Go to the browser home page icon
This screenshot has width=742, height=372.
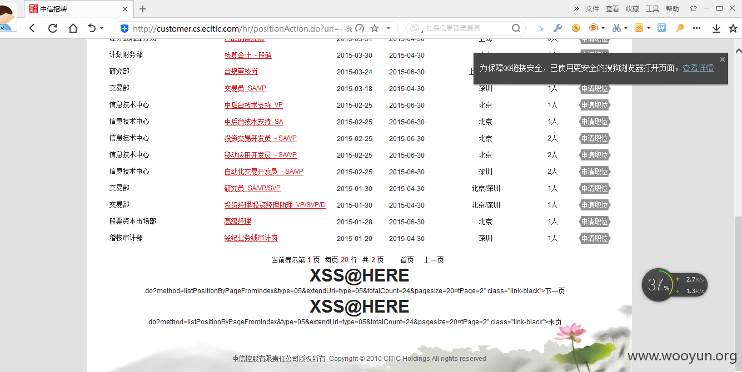pos(73,28)
